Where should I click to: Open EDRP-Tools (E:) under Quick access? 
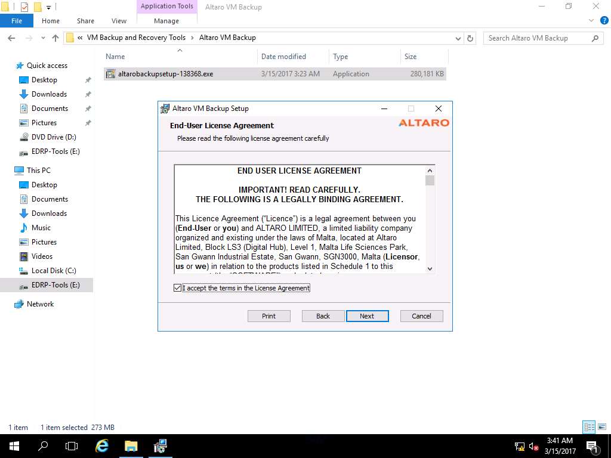click(55, 151)
